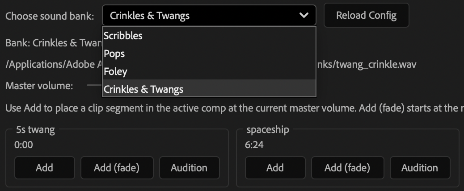Pick Foley in the dropdown list
This screenshot has height=191, width=464.
coord(115,71)
